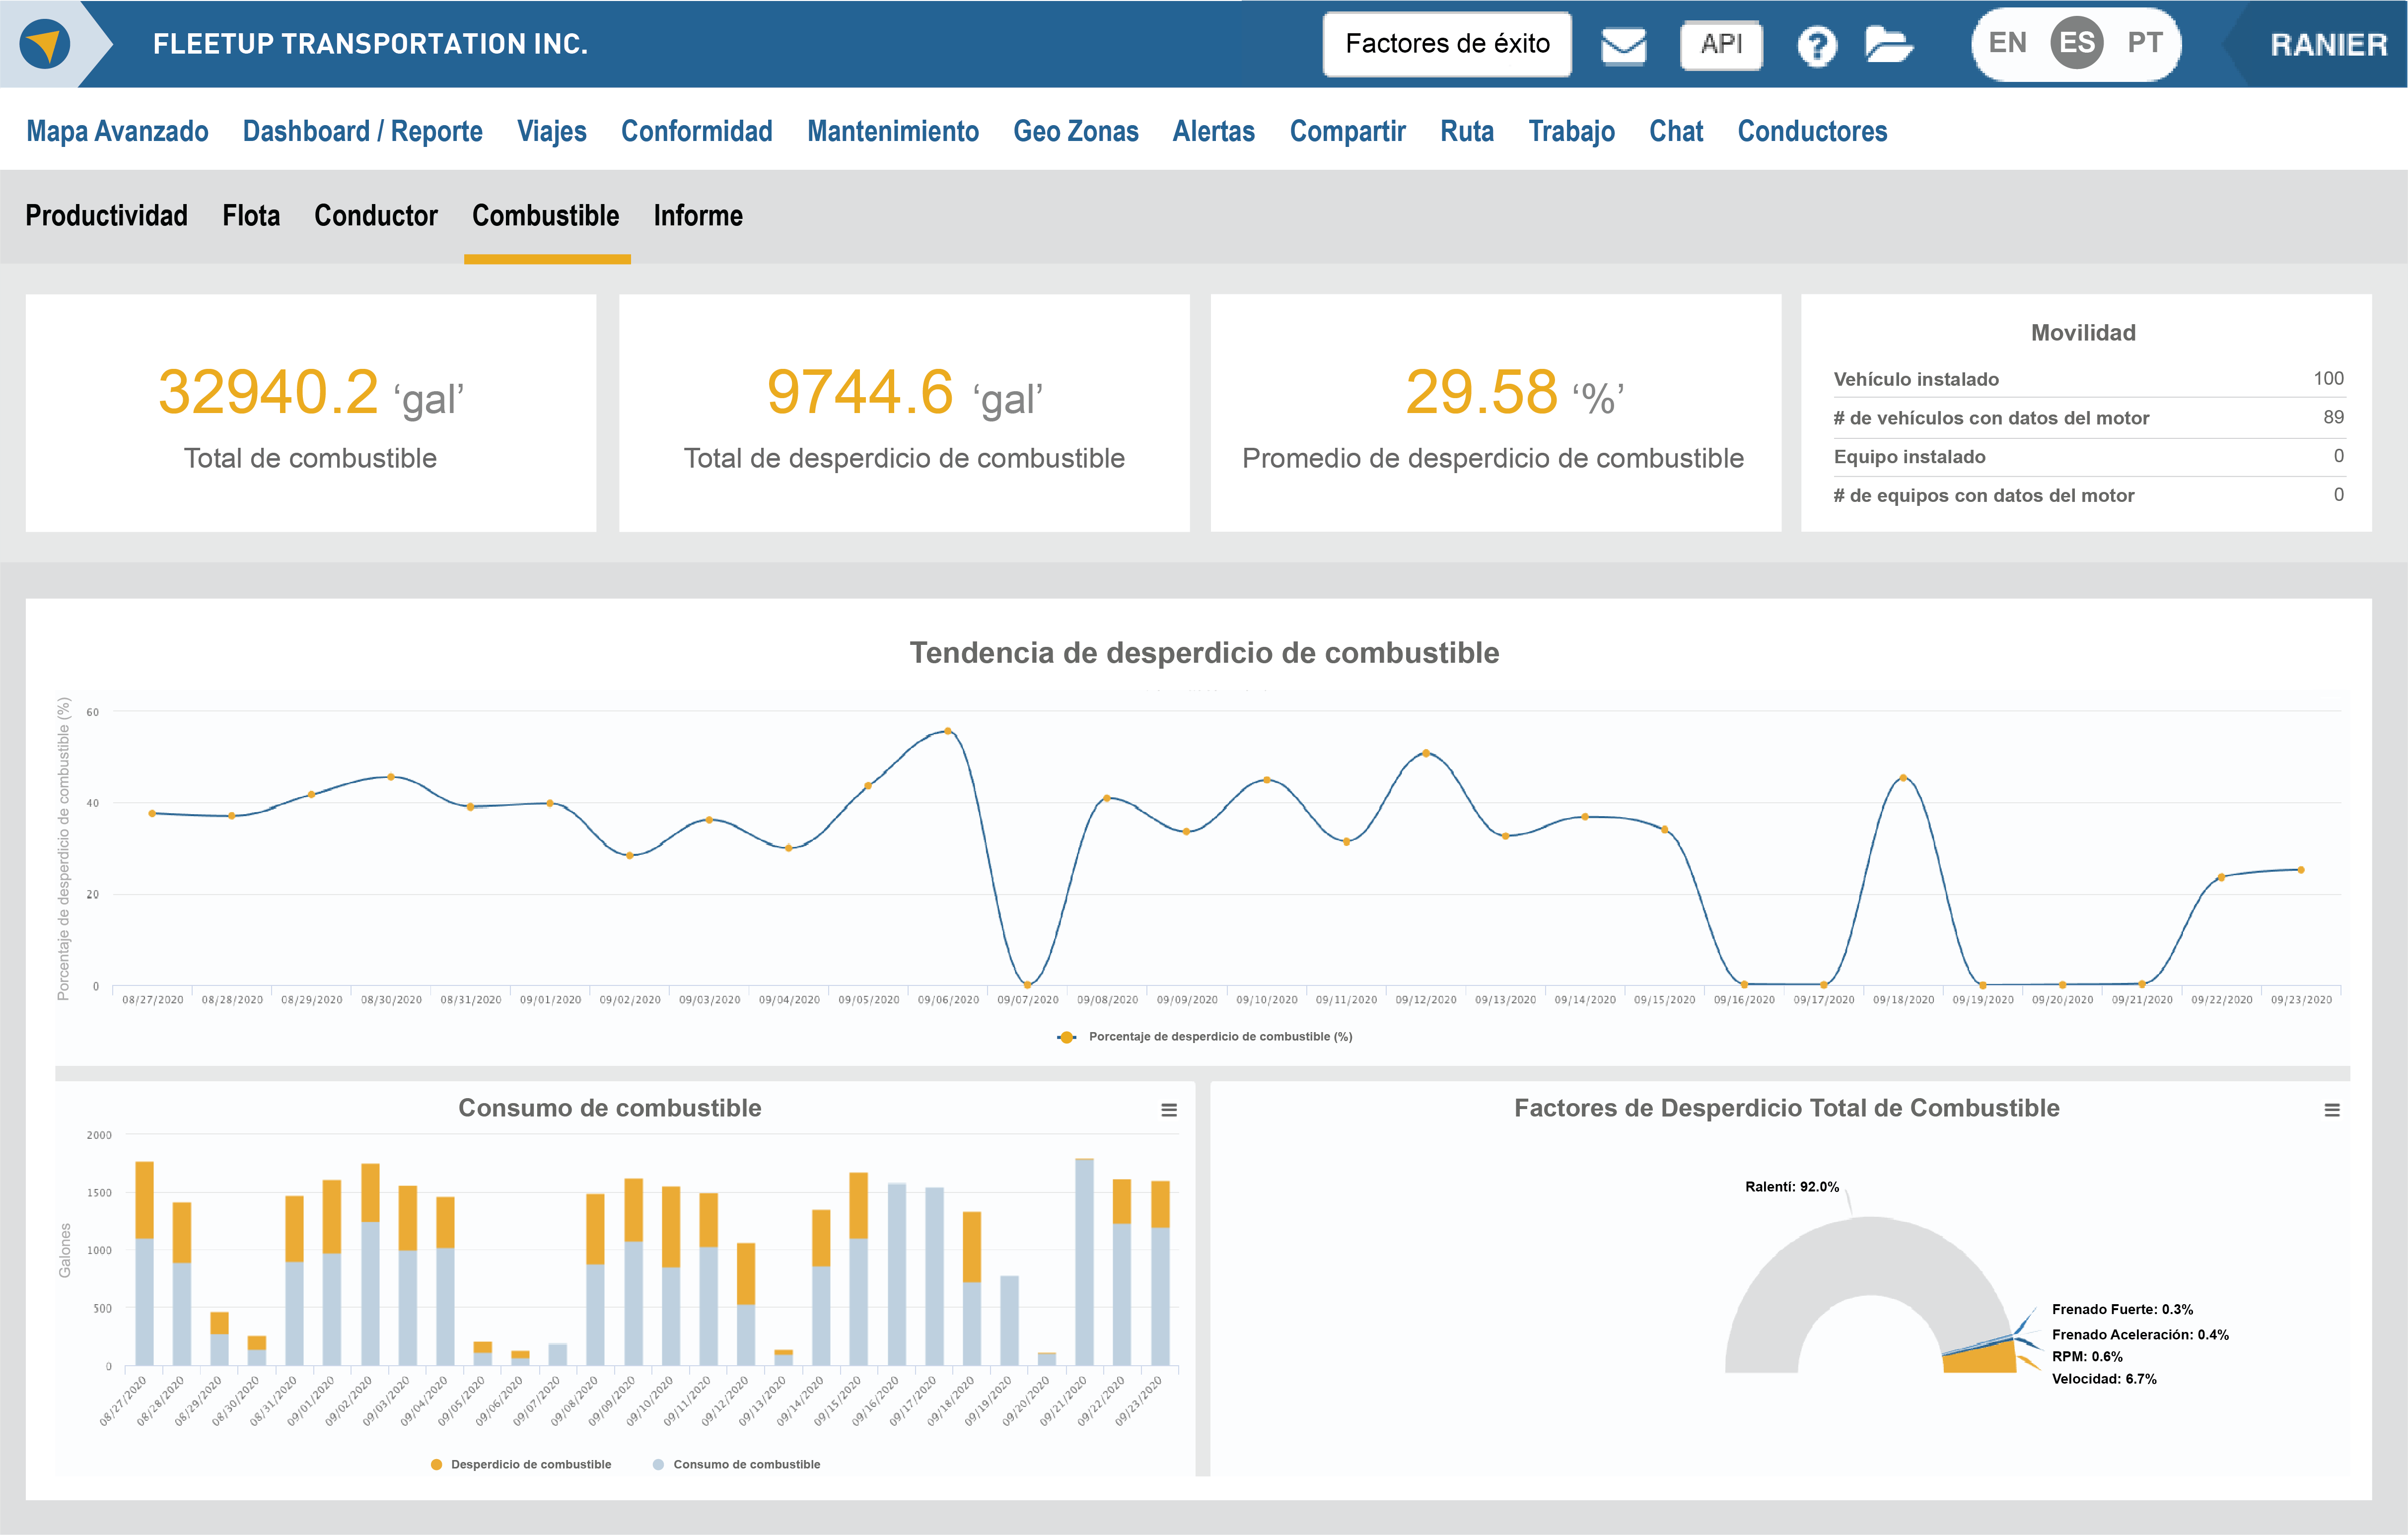Select the ES language option
This screenshot has width=2408, height=1535.
tap(2076, 43)
